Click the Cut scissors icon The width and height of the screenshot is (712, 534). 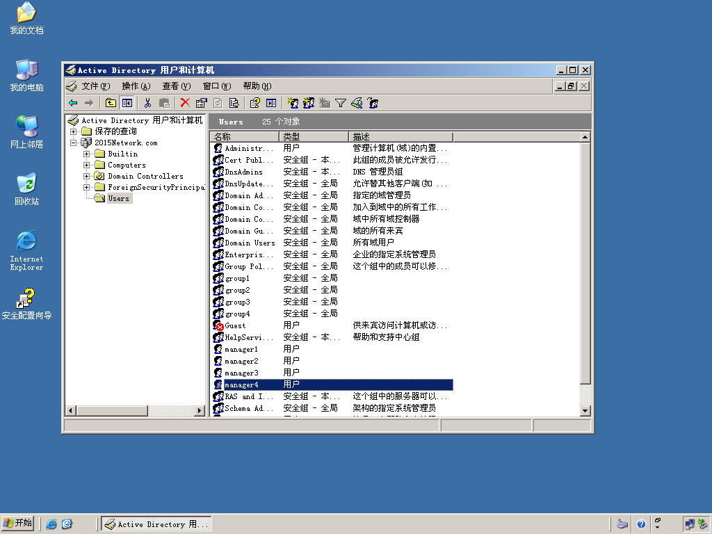point(147,103)
